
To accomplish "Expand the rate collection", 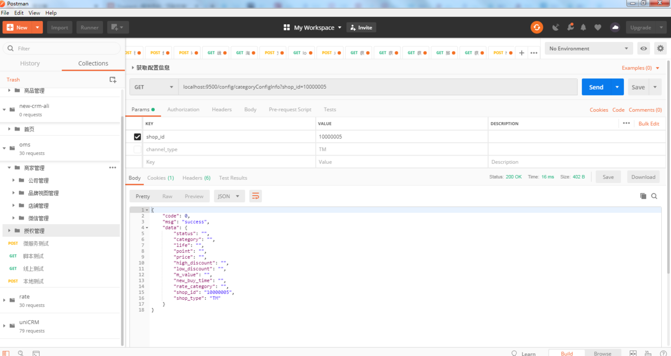I will [x=5, y=300].
